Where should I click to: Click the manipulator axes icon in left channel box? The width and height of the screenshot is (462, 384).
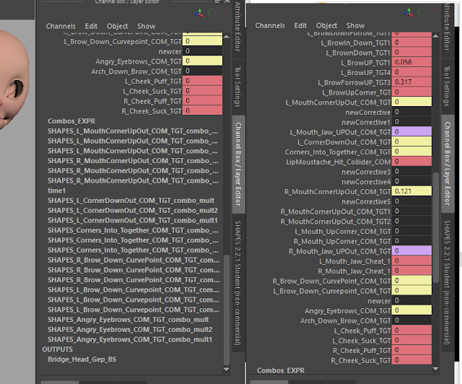(x=199, y=13)
